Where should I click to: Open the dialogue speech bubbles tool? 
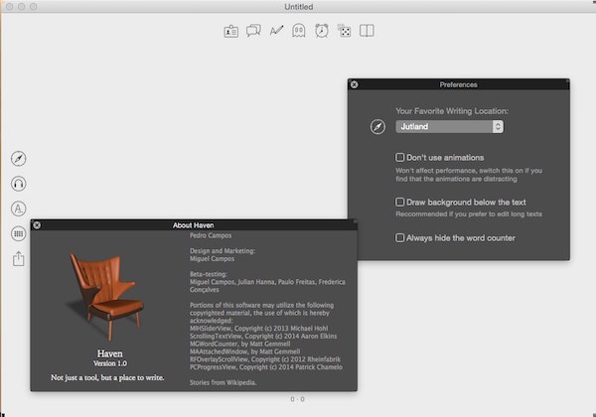pos(253,31)
